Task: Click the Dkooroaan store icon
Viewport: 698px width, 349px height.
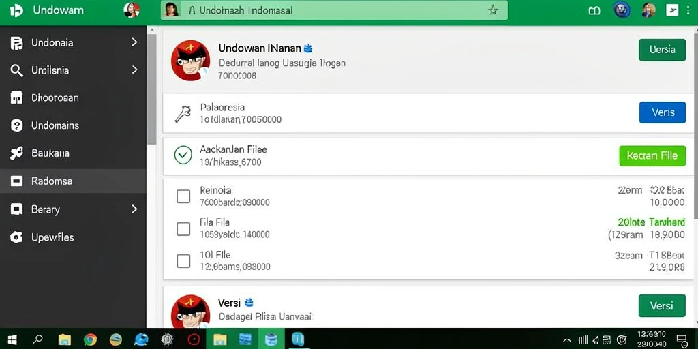Action: coord(16,98)
